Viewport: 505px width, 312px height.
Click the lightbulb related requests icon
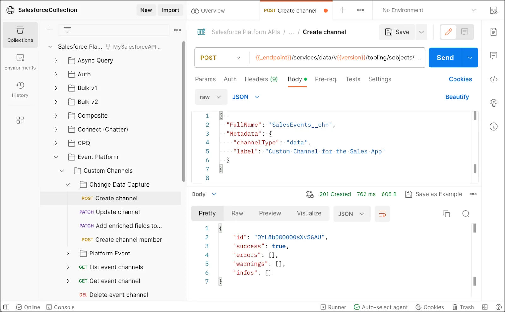point(494,103)
